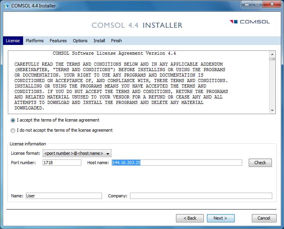The height and width of the screenshot is (229, 284).
Task: Select the Install tab
Action: coord(99,41)
